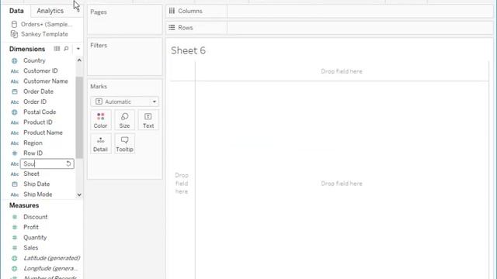
Task: Click the globe icon beside Postal Code
Action: pyautogui.click(x=15, y=112)
